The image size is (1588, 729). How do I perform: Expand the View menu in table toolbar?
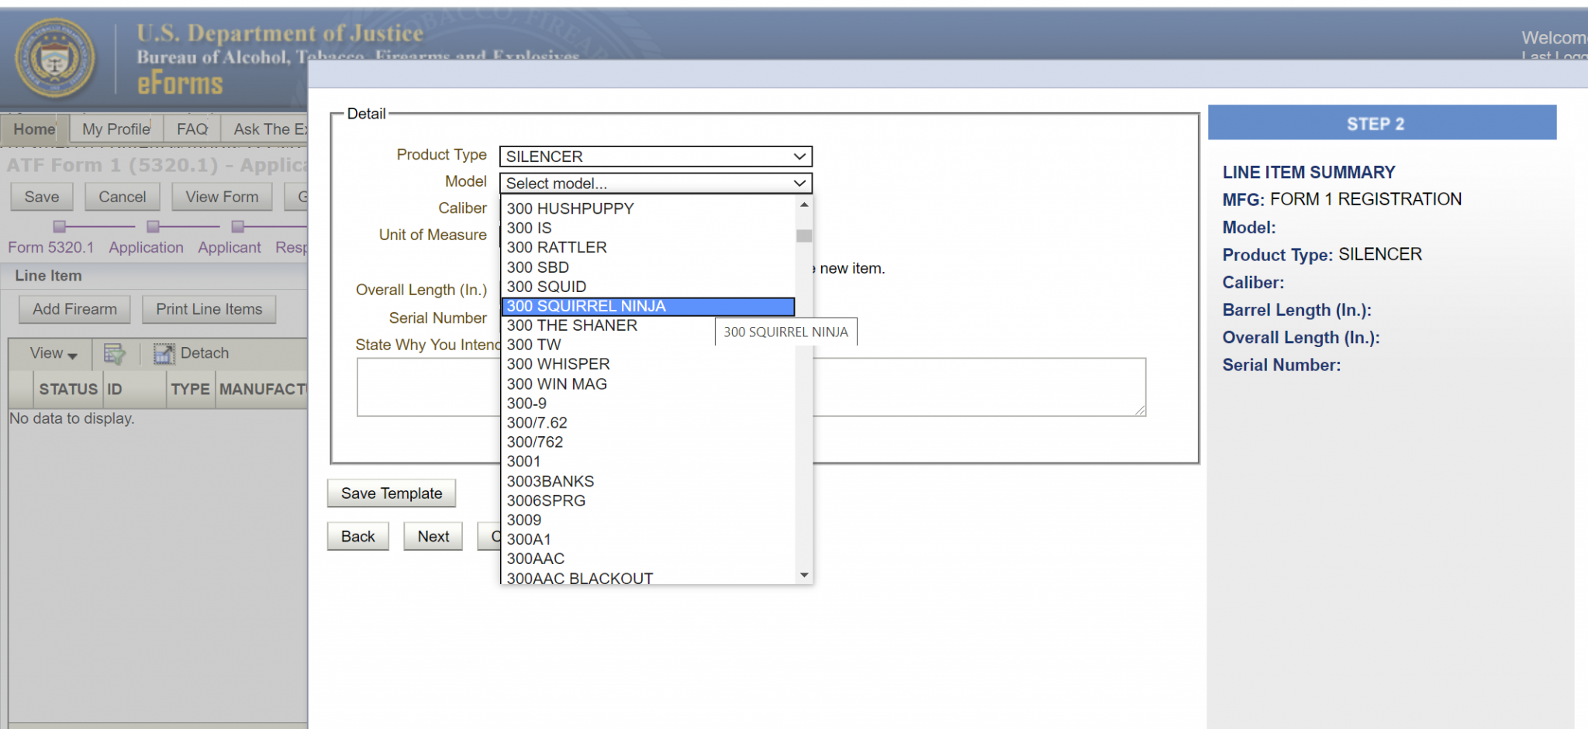pos(53,353)
